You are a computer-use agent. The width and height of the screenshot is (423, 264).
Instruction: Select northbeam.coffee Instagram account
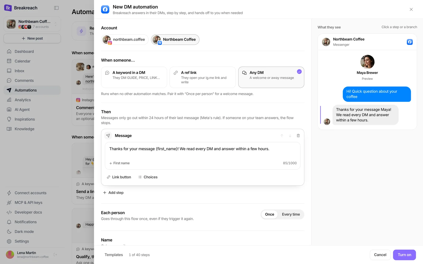[125, 40]
